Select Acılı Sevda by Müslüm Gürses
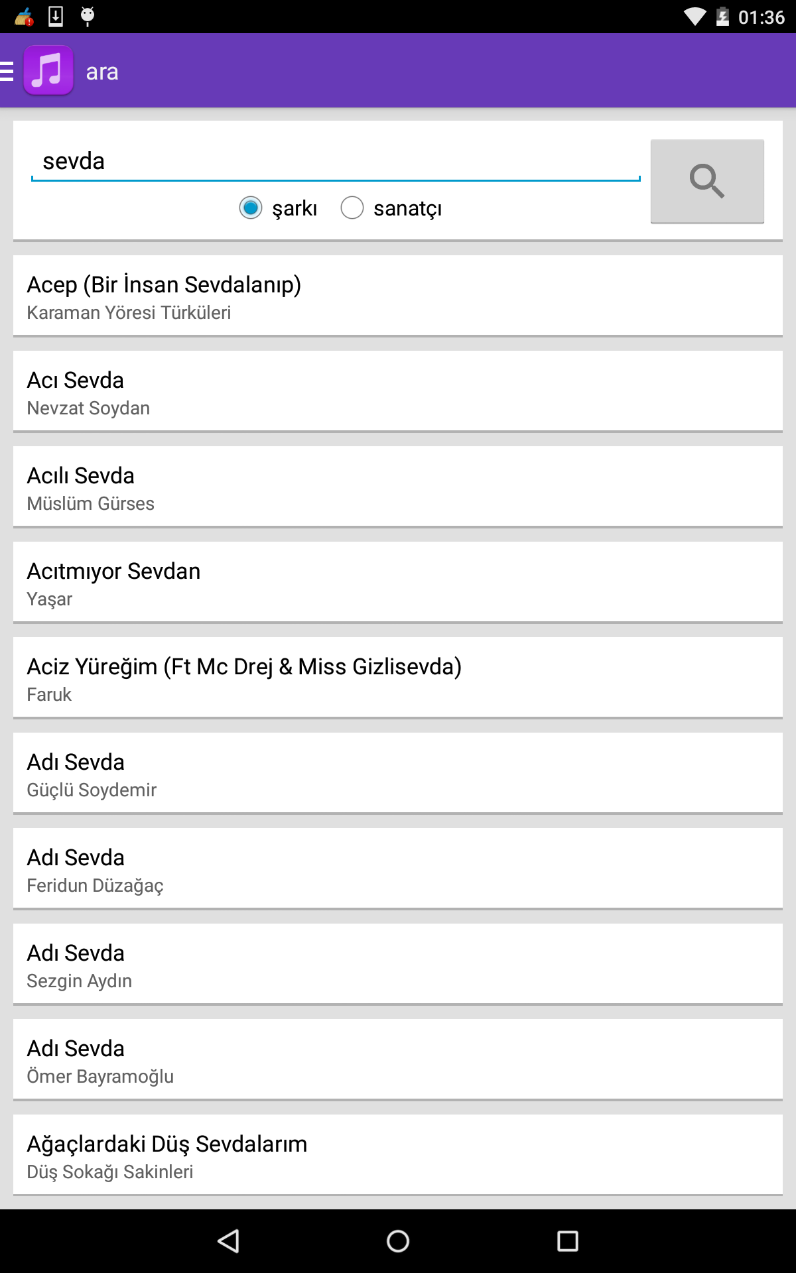 coord(398,487)
